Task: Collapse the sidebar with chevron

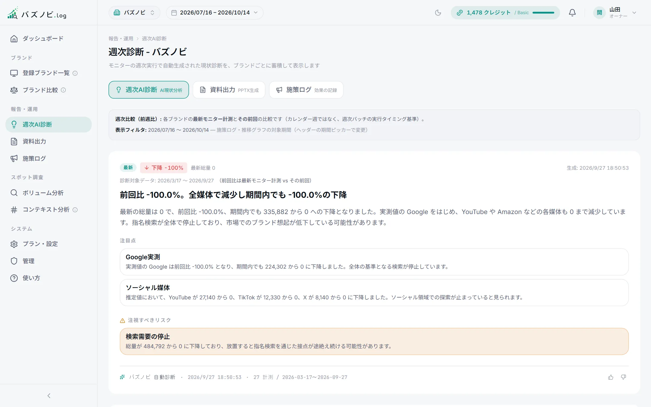Action: [x=49, y=396]
